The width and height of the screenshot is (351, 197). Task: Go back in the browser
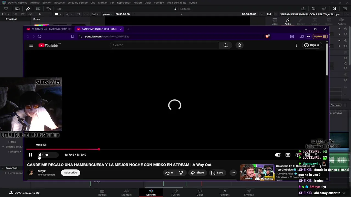(x=27, y=36)
